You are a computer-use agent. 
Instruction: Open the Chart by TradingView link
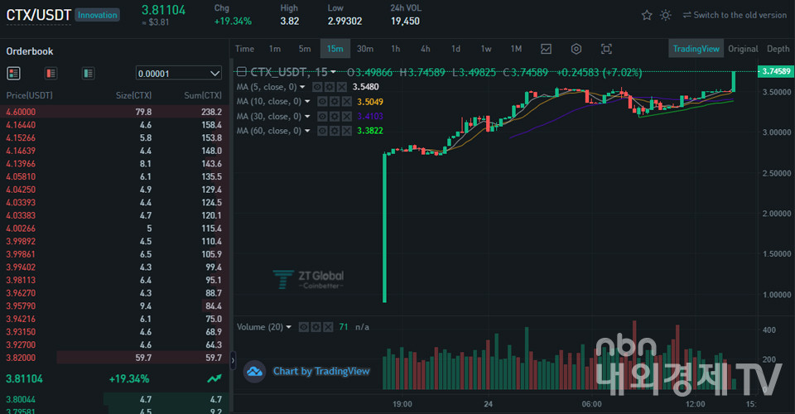coord(321,372)
